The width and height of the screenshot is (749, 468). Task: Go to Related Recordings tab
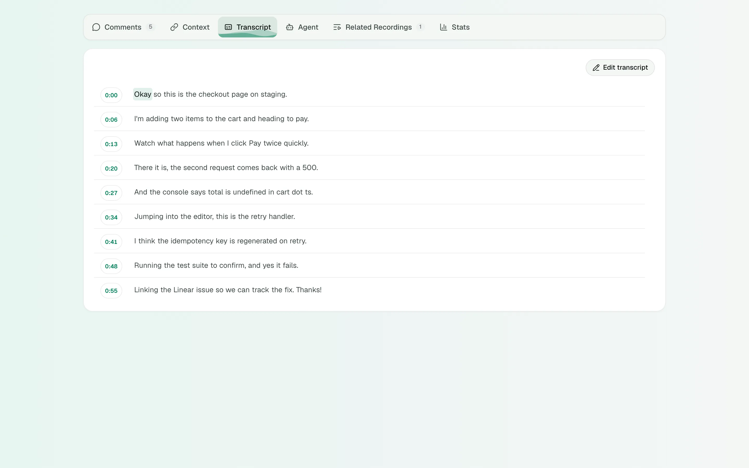(x=379, y=27)
